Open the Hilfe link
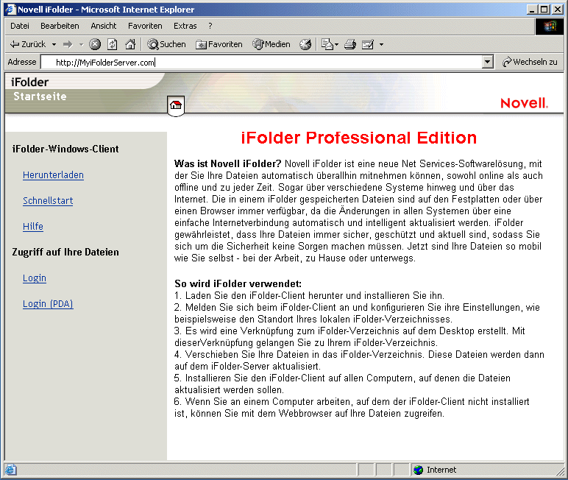Screen dimensions: 568x480 click(x=33, y=226)
